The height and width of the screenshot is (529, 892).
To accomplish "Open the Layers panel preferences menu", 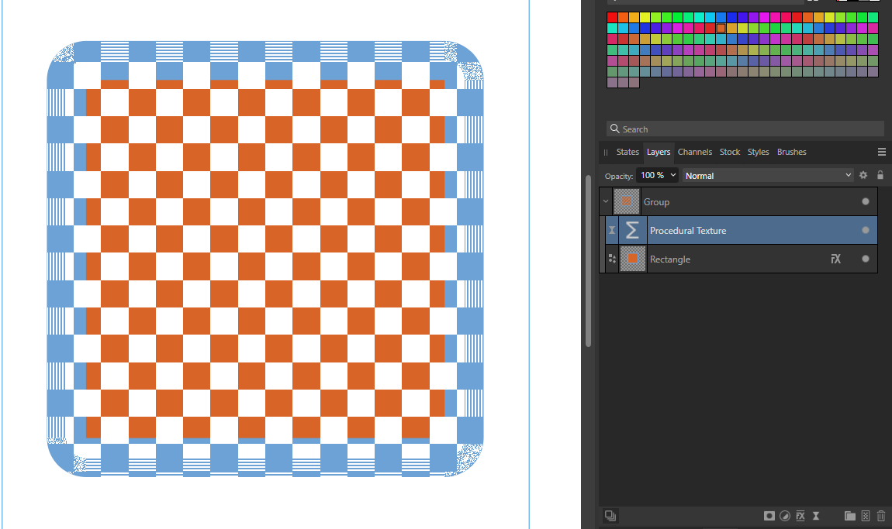I will click(x=882, y=152).
